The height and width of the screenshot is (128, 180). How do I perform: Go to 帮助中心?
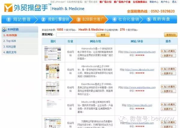click(154, 2)
